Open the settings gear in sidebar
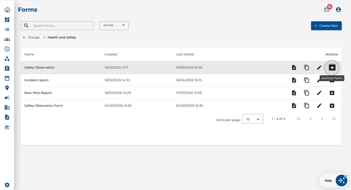 click(7, 185)
